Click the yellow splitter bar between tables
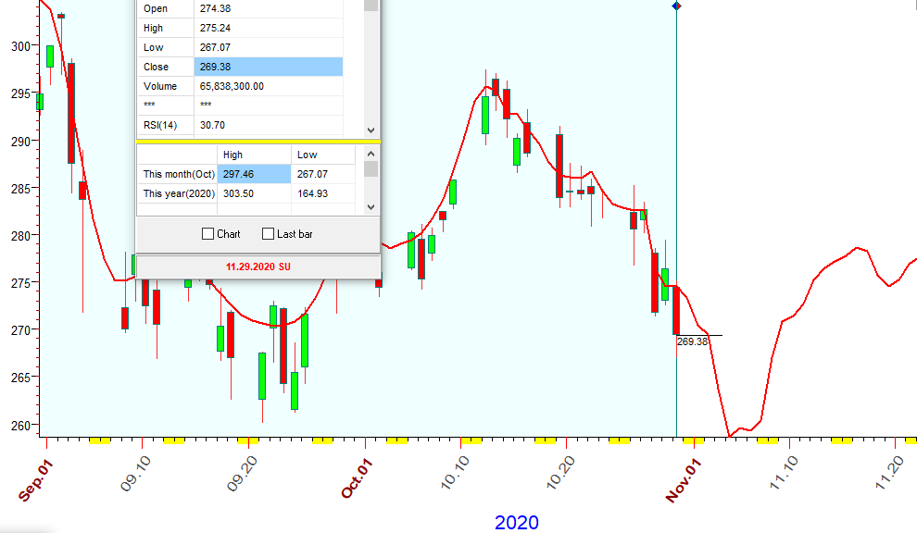The height and width of the screenshot is (533, 917). [258, 142]
